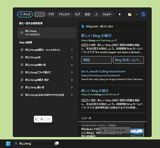Open URL https://www.bing.com/?mkt=ja-JP

(100, 94)
